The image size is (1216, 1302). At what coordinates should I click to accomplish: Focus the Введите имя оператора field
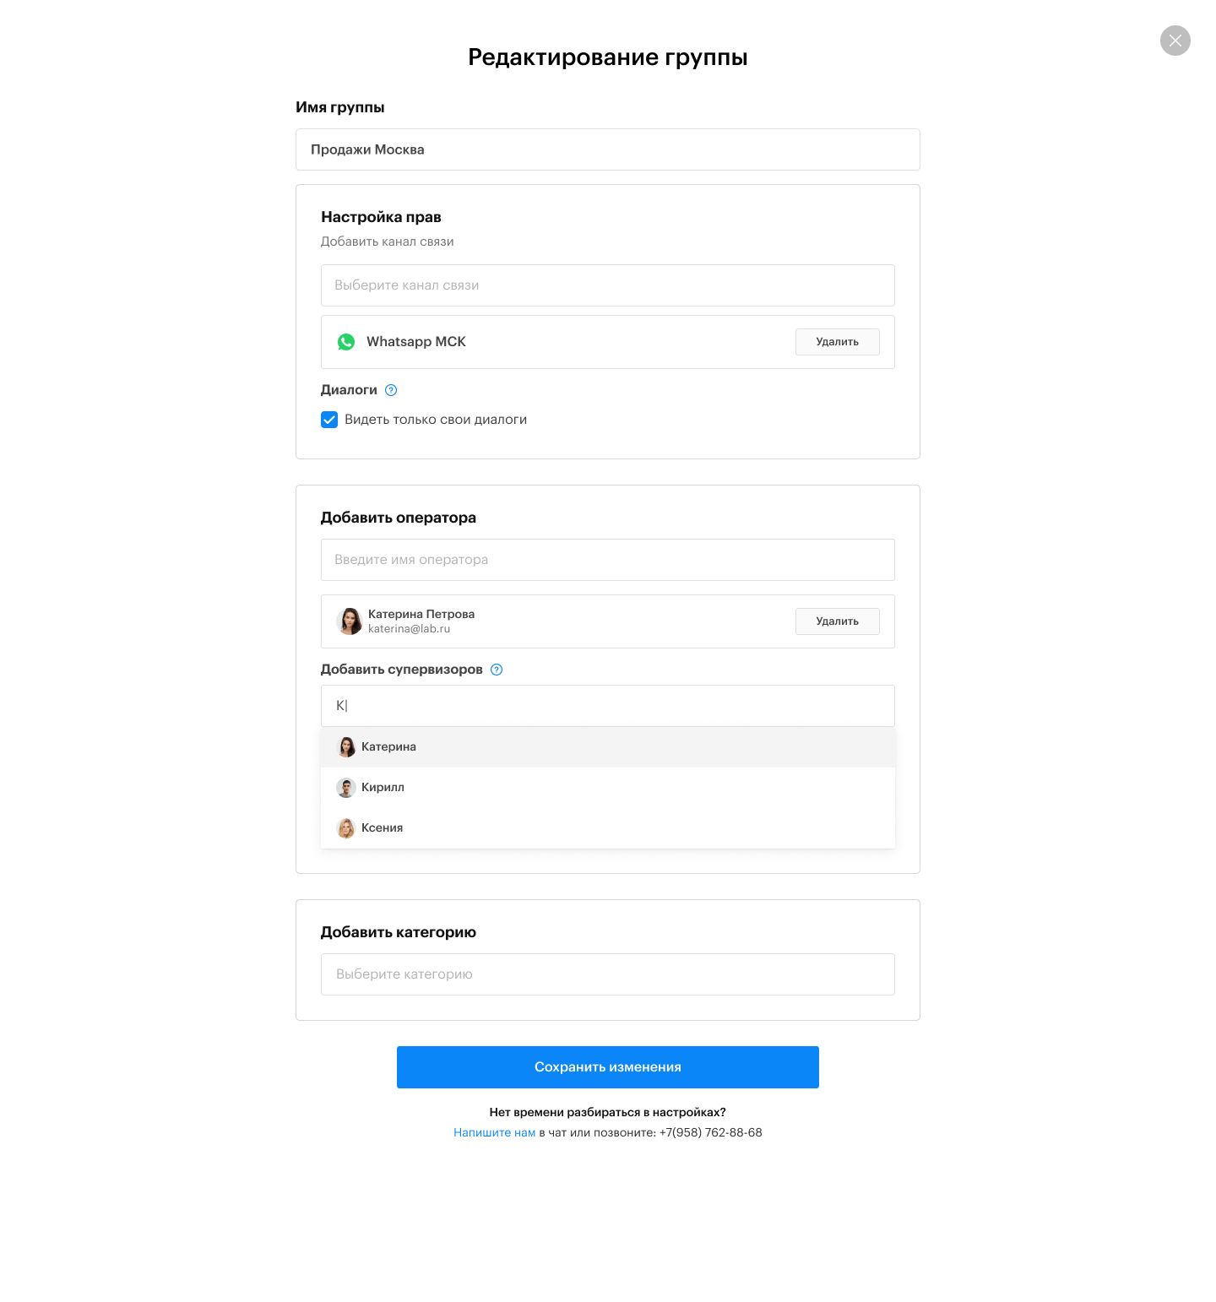click(x=607, y=560)
